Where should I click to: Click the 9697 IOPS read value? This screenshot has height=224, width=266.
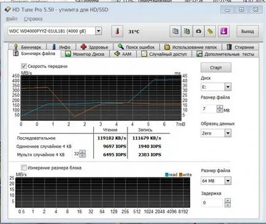[115, 146]
